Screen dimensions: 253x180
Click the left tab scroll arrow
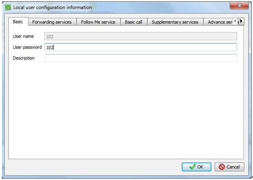pos(235,21)
